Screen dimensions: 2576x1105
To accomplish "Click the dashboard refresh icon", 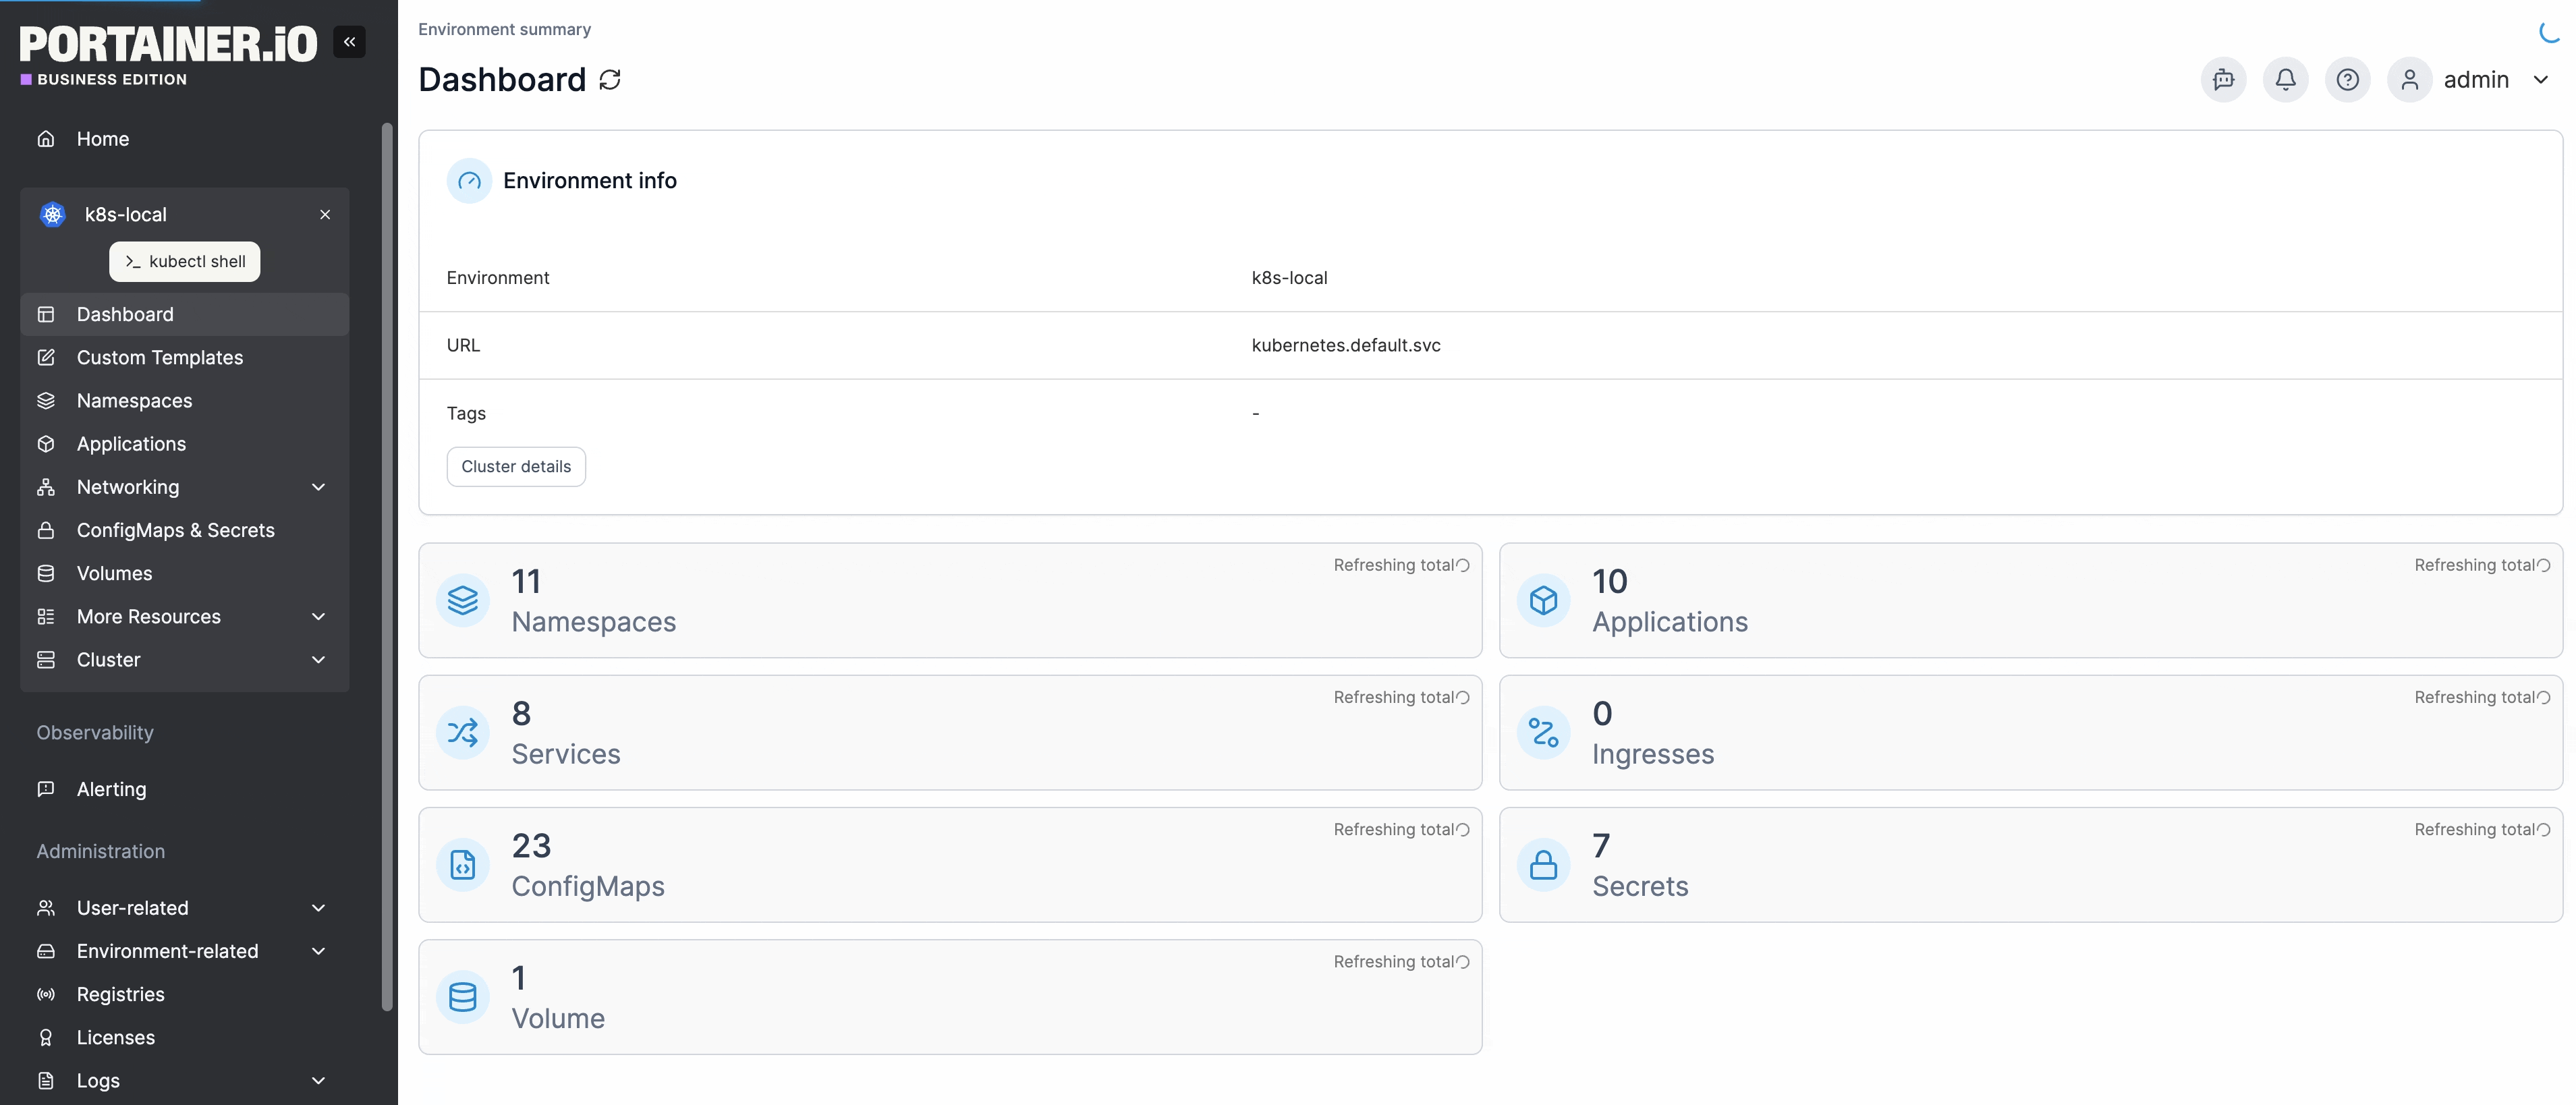I will (609, 80).
